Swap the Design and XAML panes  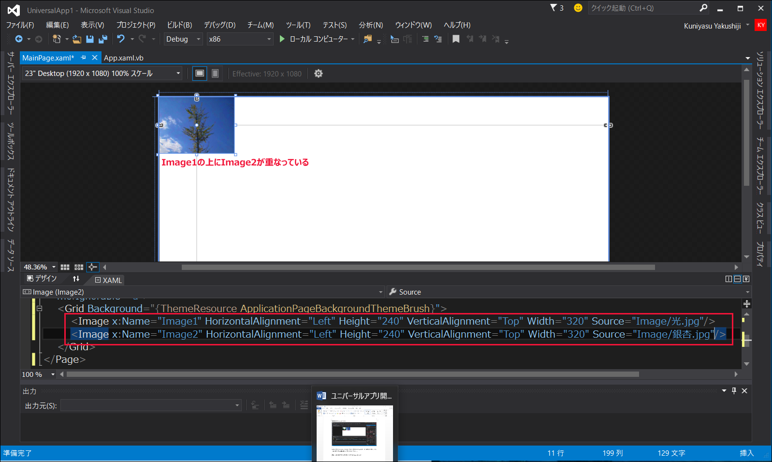pyautogui.click(x=76, y=279)
